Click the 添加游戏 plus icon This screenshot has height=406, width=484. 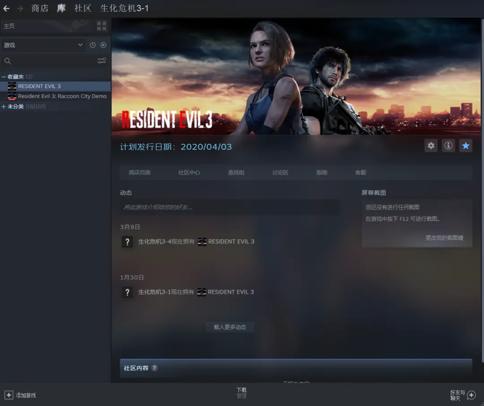click(9, 395)
